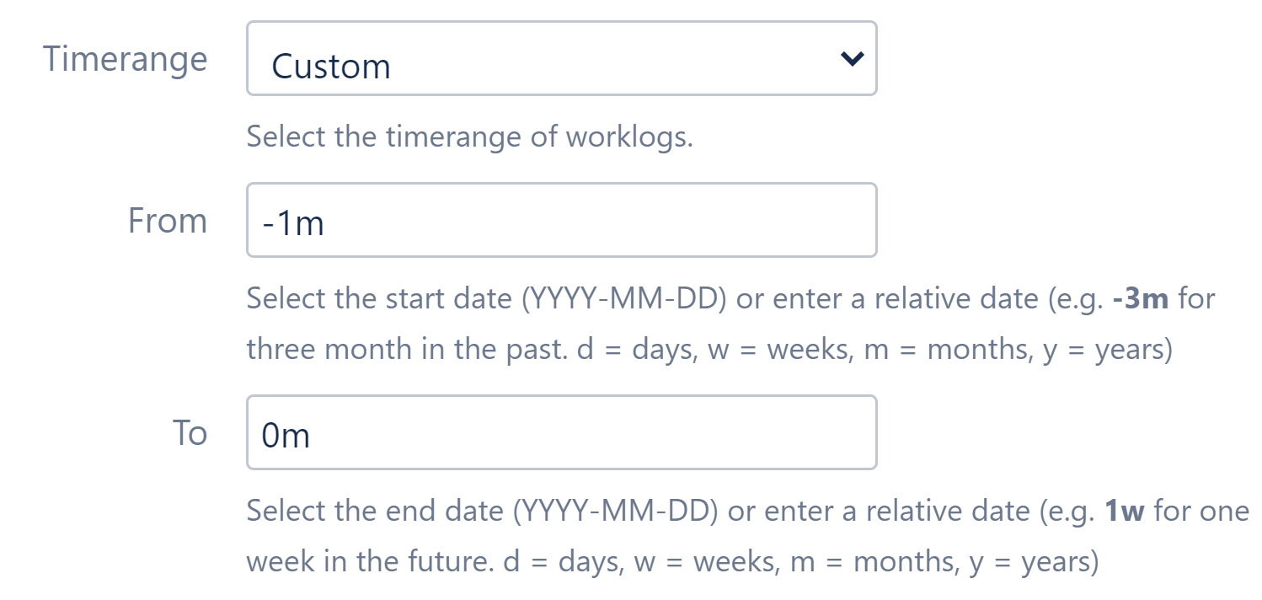Select the From input containing -1m
1262x600 pixels.
(562, 219)
